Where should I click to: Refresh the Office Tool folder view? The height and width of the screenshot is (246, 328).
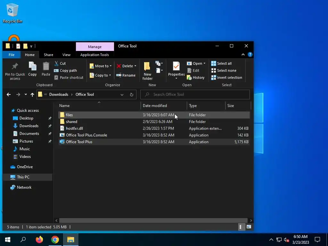click(x=132, y=94)
